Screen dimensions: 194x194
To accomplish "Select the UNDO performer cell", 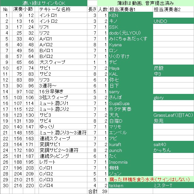I will click(173, 21).
